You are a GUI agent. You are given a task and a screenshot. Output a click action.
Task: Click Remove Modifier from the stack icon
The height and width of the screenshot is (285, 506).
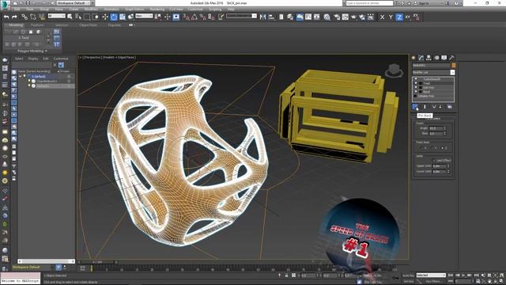pyautogui.click(x=440, y=107)
